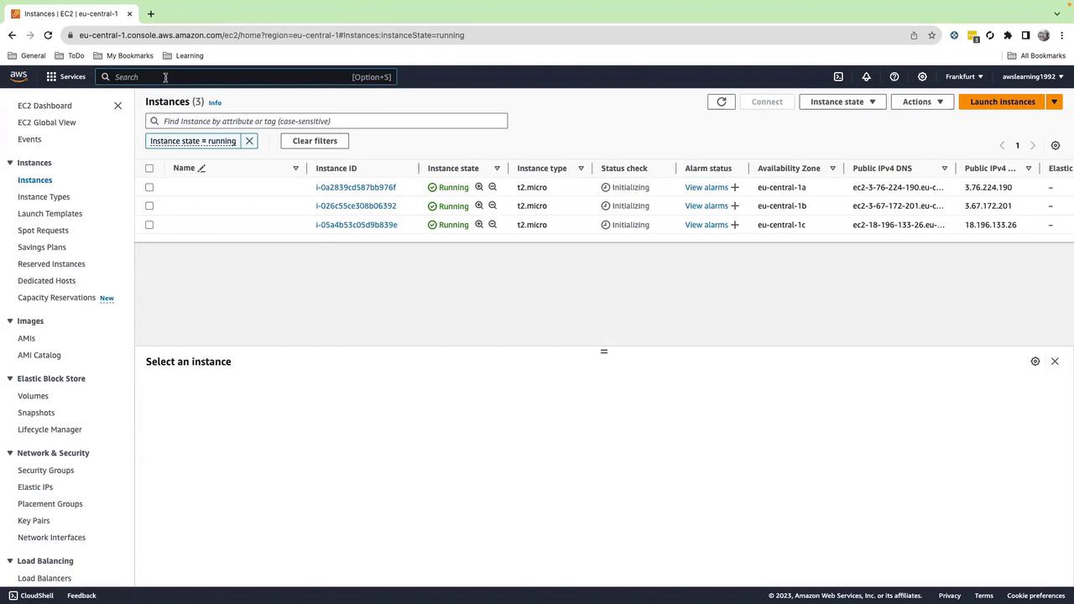Open a new browser tab
The height and width of the screenshot is (604, 1074).
click(151, 13)
